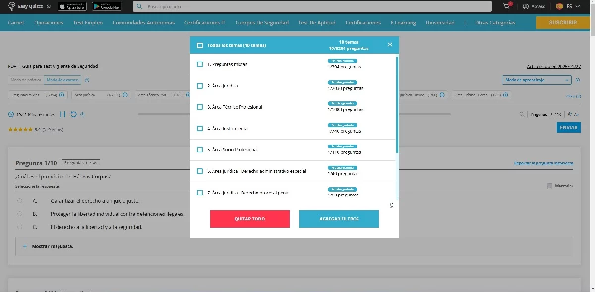The height and width of the screenshot is (292, 595).
Task: Open the Modo de aprendizaje dropdown
Action: (x=536, y=80)
